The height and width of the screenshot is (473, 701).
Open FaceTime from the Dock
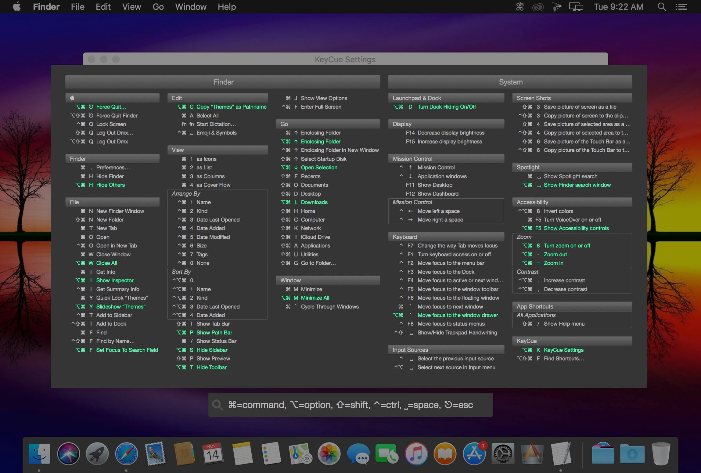pyautogui.click(x=387, y=454)
